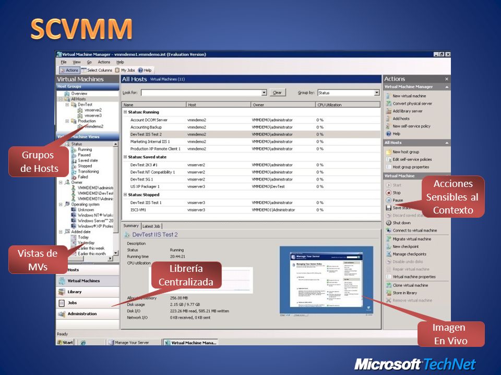This screenshot has width=501, height=375.
Task: Click the Virtual Machines navigation button
Action: coord(88,281)
